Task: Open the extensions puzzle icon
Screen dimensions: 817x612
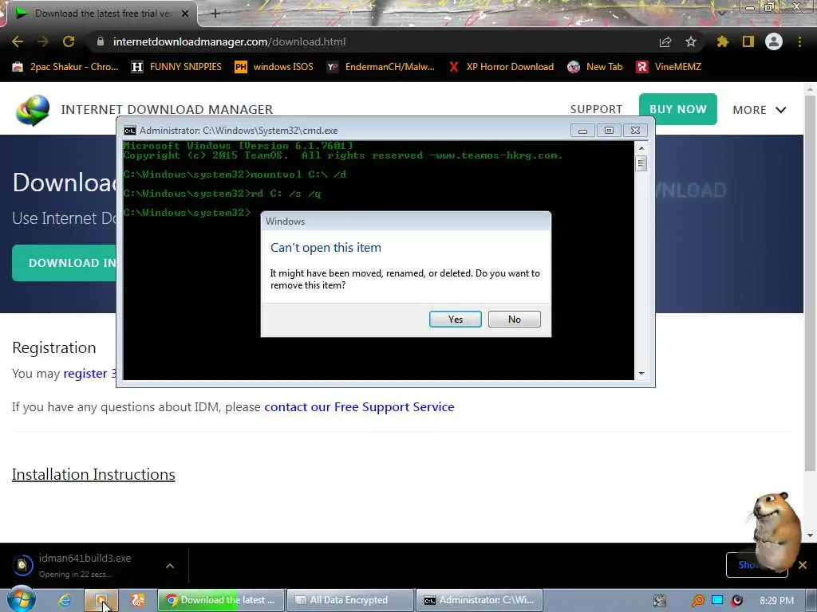Action: click(722, 41)
